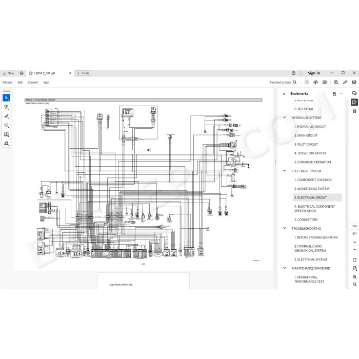Choose the Highlight pen tool
Image resolution: width=359 pixels, height=359 pixels.
tap(6, 116)
